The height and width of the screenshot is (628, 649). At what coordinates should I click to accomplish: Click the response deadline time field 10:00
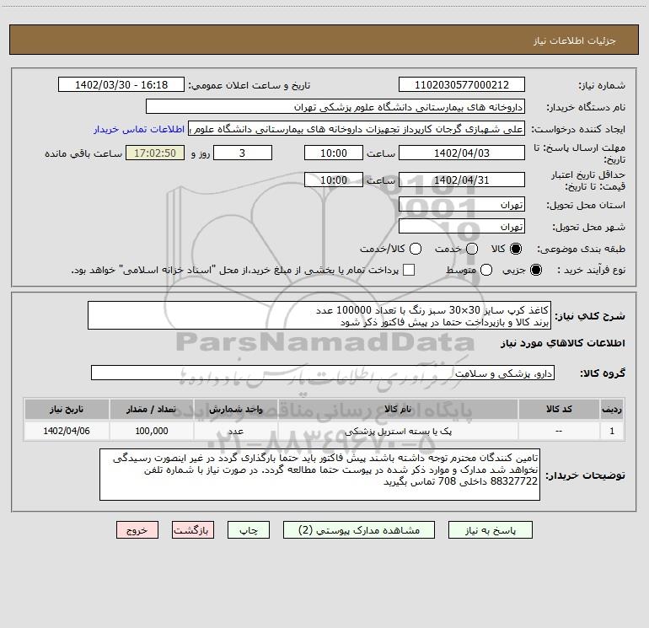(334, 153)
